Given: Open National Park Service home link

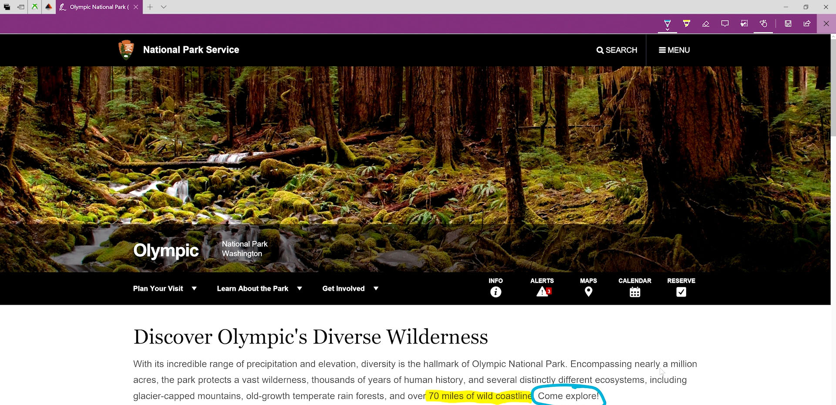Looking at the screenshot, I should click(191, 50).
